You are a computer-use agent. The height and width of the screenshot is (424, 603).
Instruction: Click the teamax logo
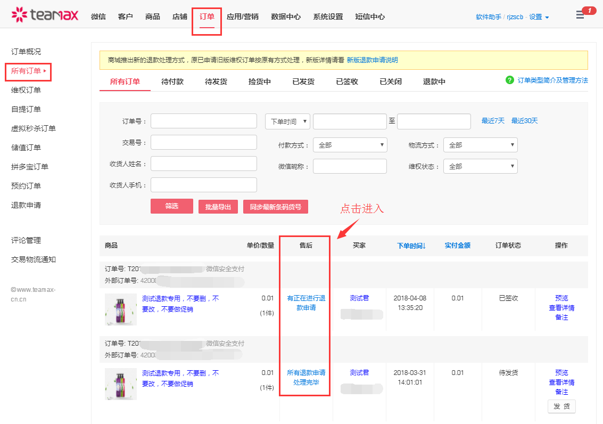click(45, 14)
